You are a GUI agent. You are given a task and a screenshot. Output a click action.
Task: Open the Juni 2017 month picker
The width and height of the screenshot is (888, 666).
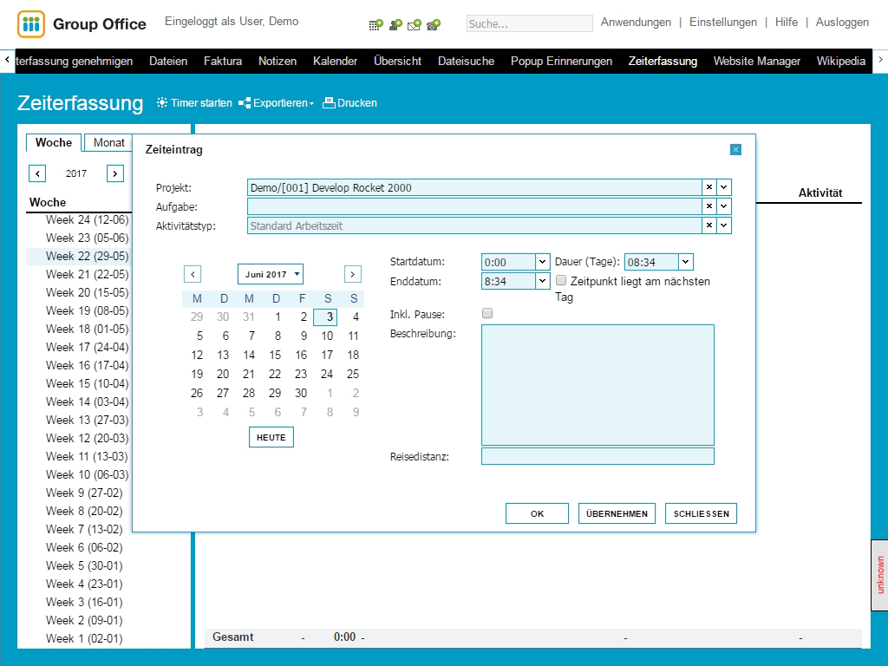(x=271, y=274)
